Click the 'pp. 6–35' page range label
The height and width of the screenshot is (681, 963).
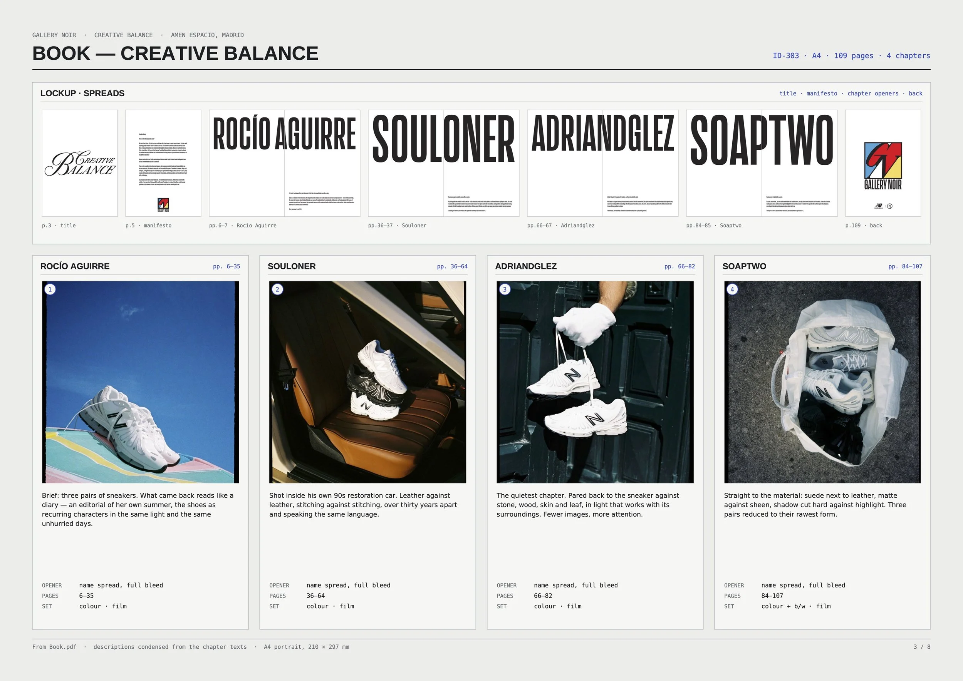click(x=226, y=266)
